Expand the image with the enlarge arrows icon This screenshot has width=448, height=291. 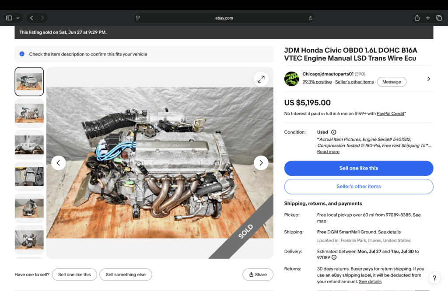point(261,79)
